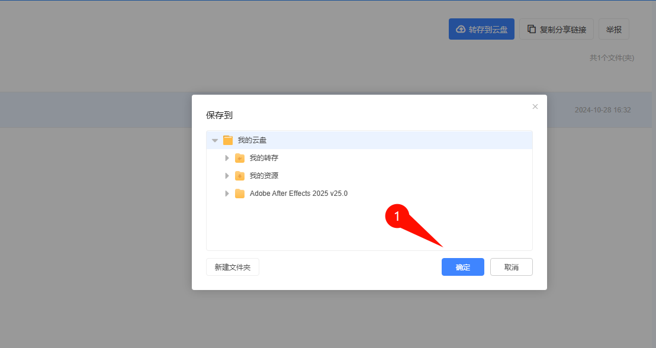The image size is (656, 348).
Task: Click the 确定 confirm button
Action: coord(463,267)
